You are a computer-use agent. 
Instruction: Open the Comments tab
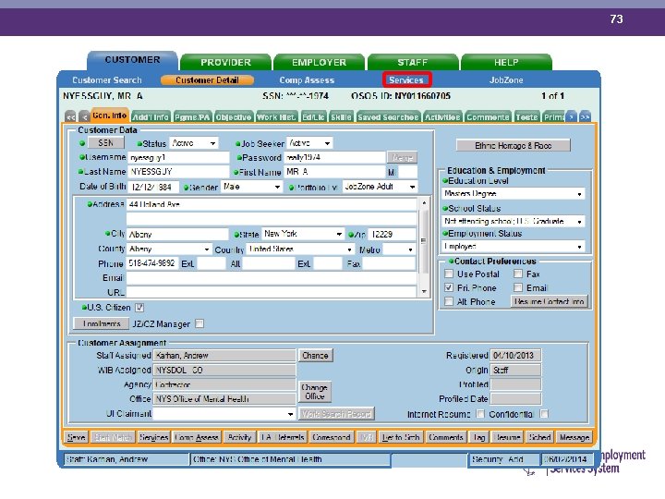tap(488, 117)
